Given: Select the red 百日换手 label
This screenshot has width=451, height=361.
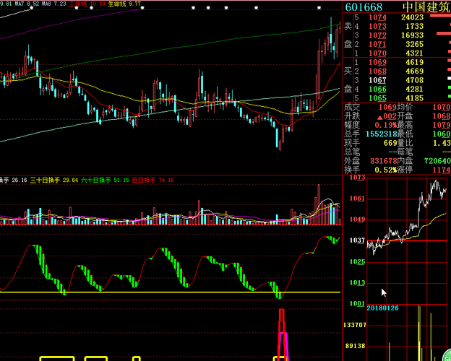Looking at the screenshot, I should click(144, 180).
